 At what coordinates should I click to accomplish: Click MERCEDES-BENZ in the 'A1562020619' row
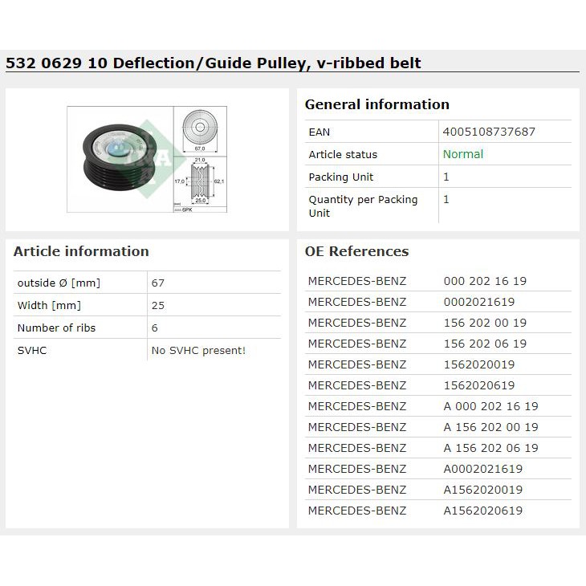coord(357,511)
